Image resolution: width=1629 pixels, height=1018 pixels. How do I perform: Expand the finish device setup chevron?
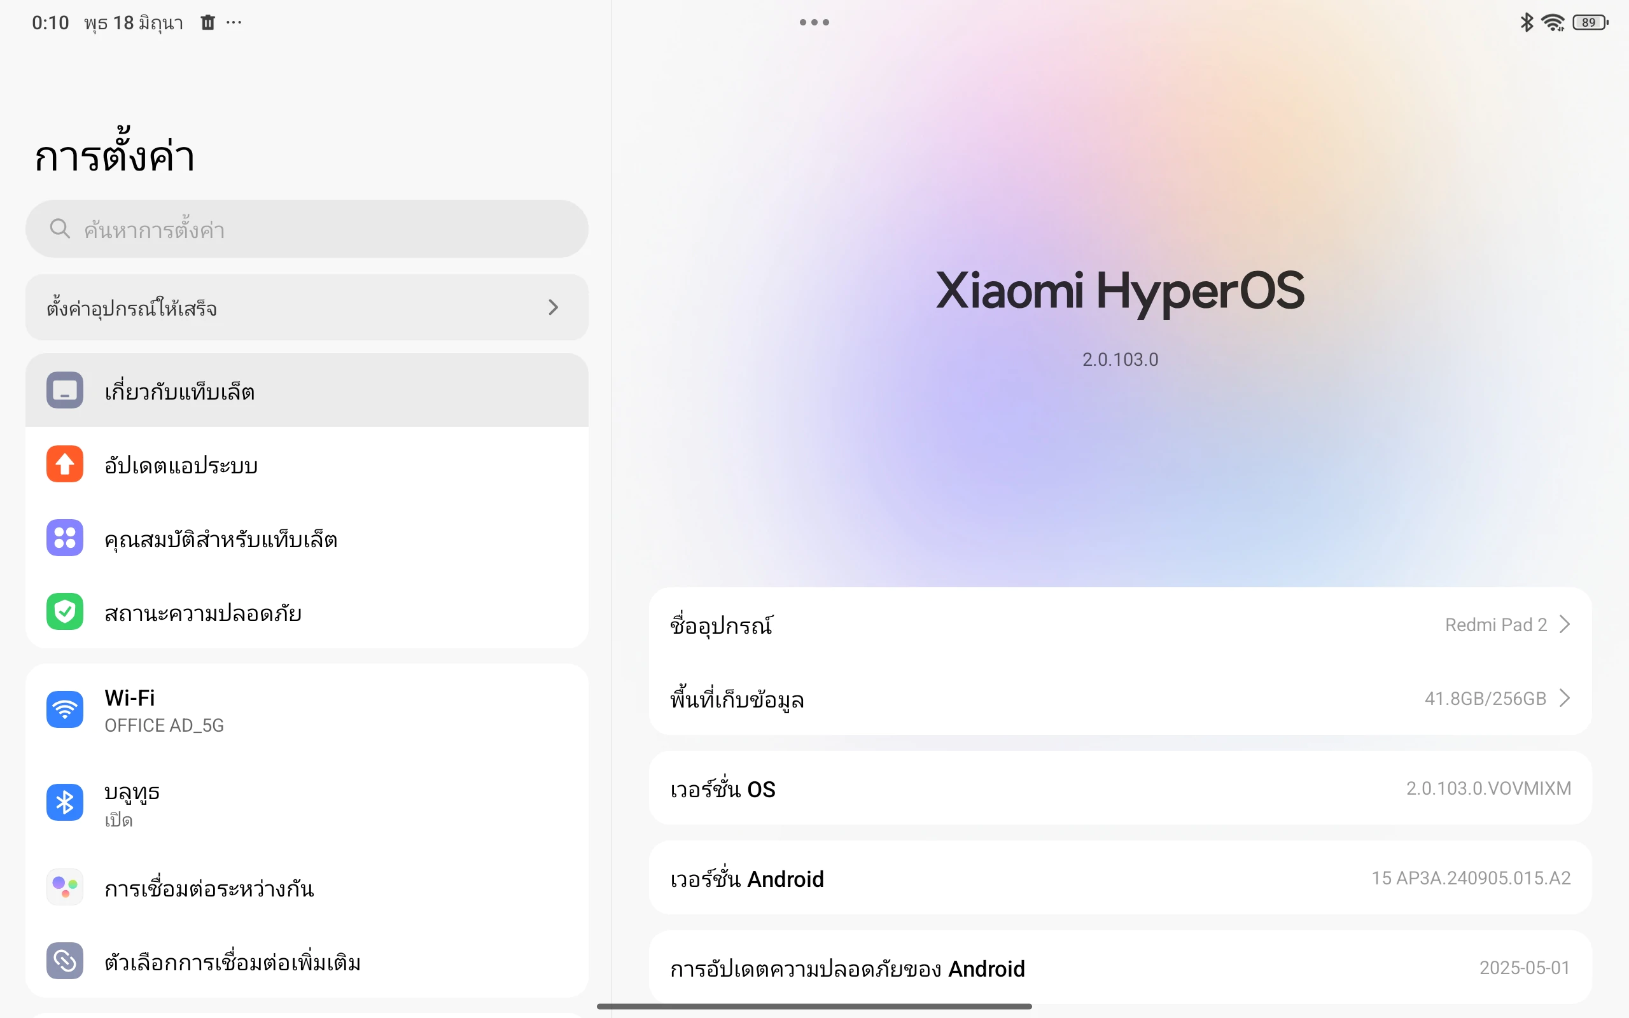pyautogui.click(x=554, y=308)
